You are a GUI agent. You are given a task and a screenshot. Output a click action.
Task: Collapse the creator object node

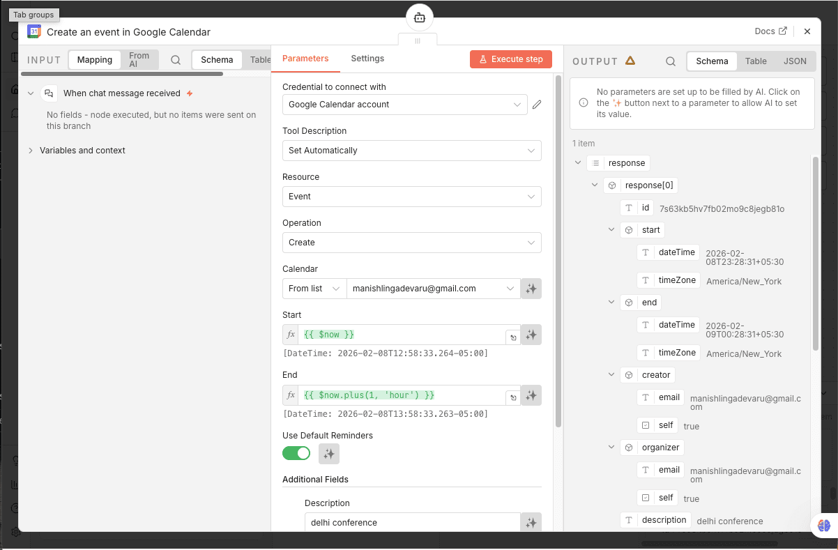pyautogui.click(x=611, y=375)
